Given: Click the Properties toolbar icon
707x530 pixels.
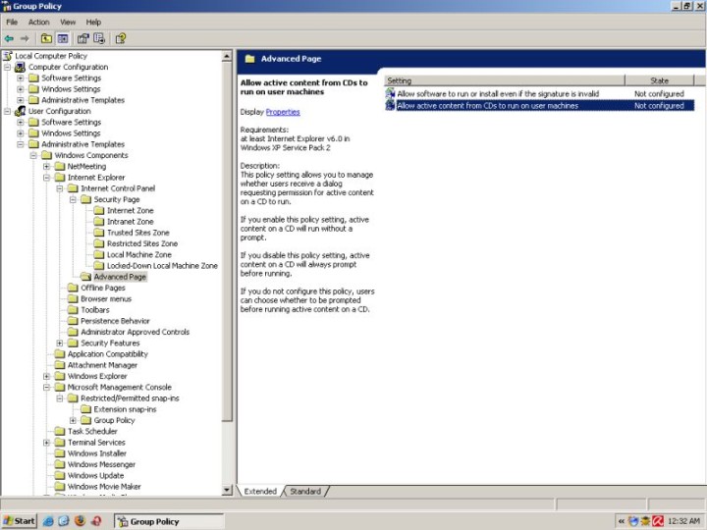Looking at the screenshot, I should [x=83, y=38].
